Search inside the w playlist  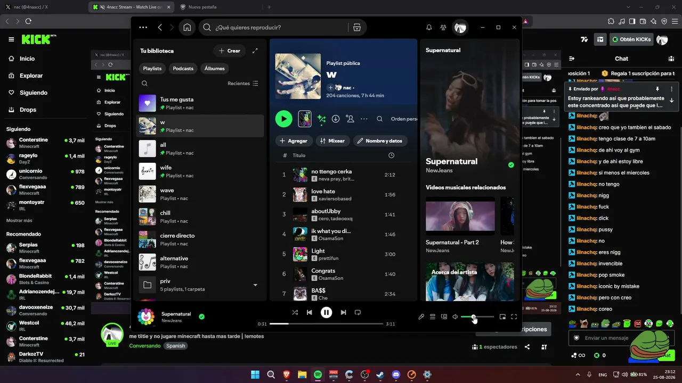(x=380, y=119)
